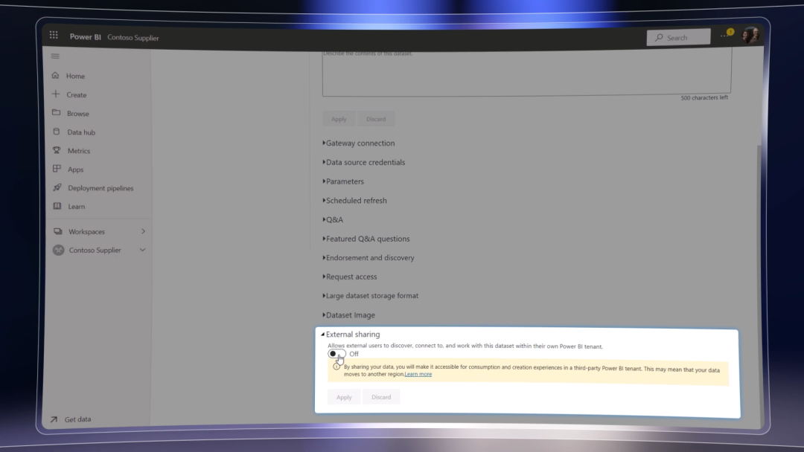Click the Apps grid icon

pyautogui.click(x=57, y=169)
